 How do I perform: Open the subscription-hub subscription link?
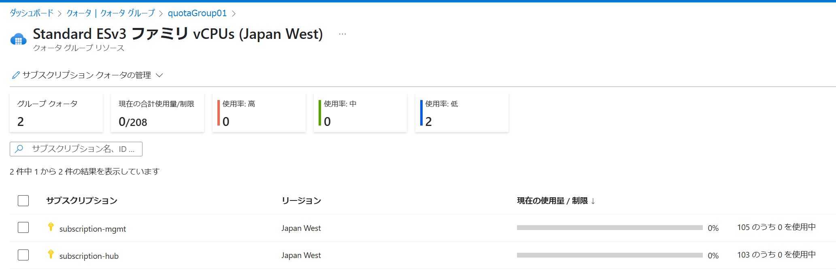click(x=89, y=256)
